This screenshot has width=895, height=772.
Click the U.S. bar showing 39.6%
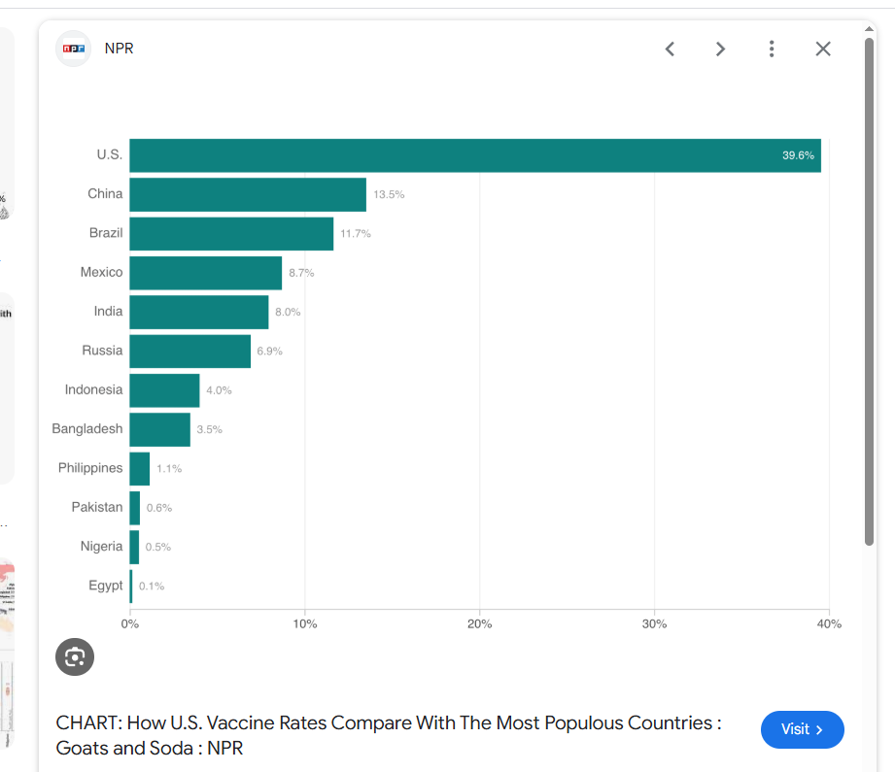point(474,155)
